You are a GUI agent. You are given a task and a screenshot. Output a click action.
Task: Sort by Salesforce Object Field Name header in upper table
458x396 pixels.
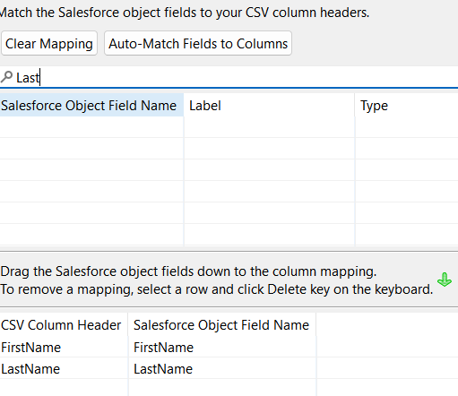pos(91,106)
